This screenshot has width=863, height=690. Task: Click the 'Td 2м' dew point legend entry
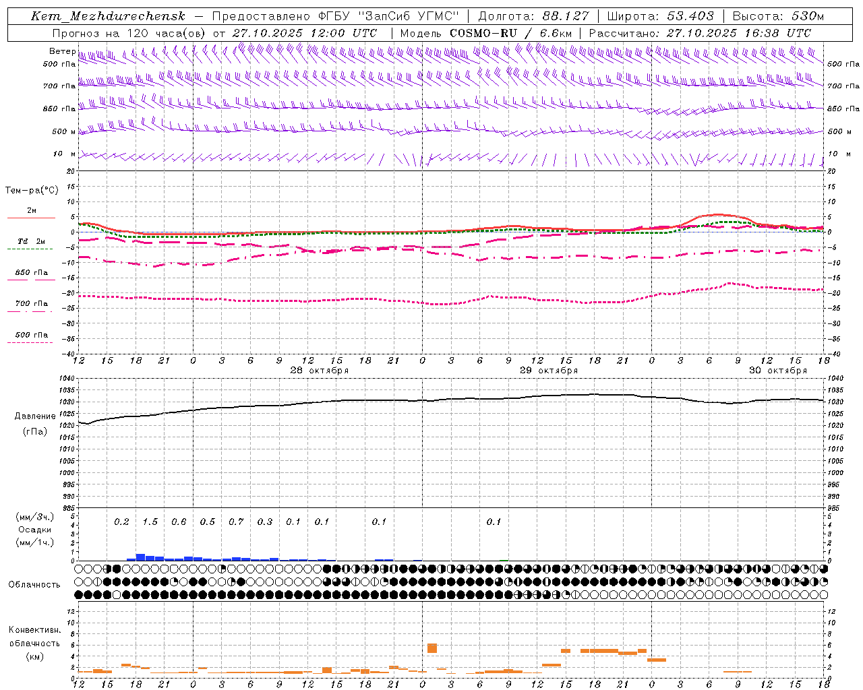pos(32,241)
